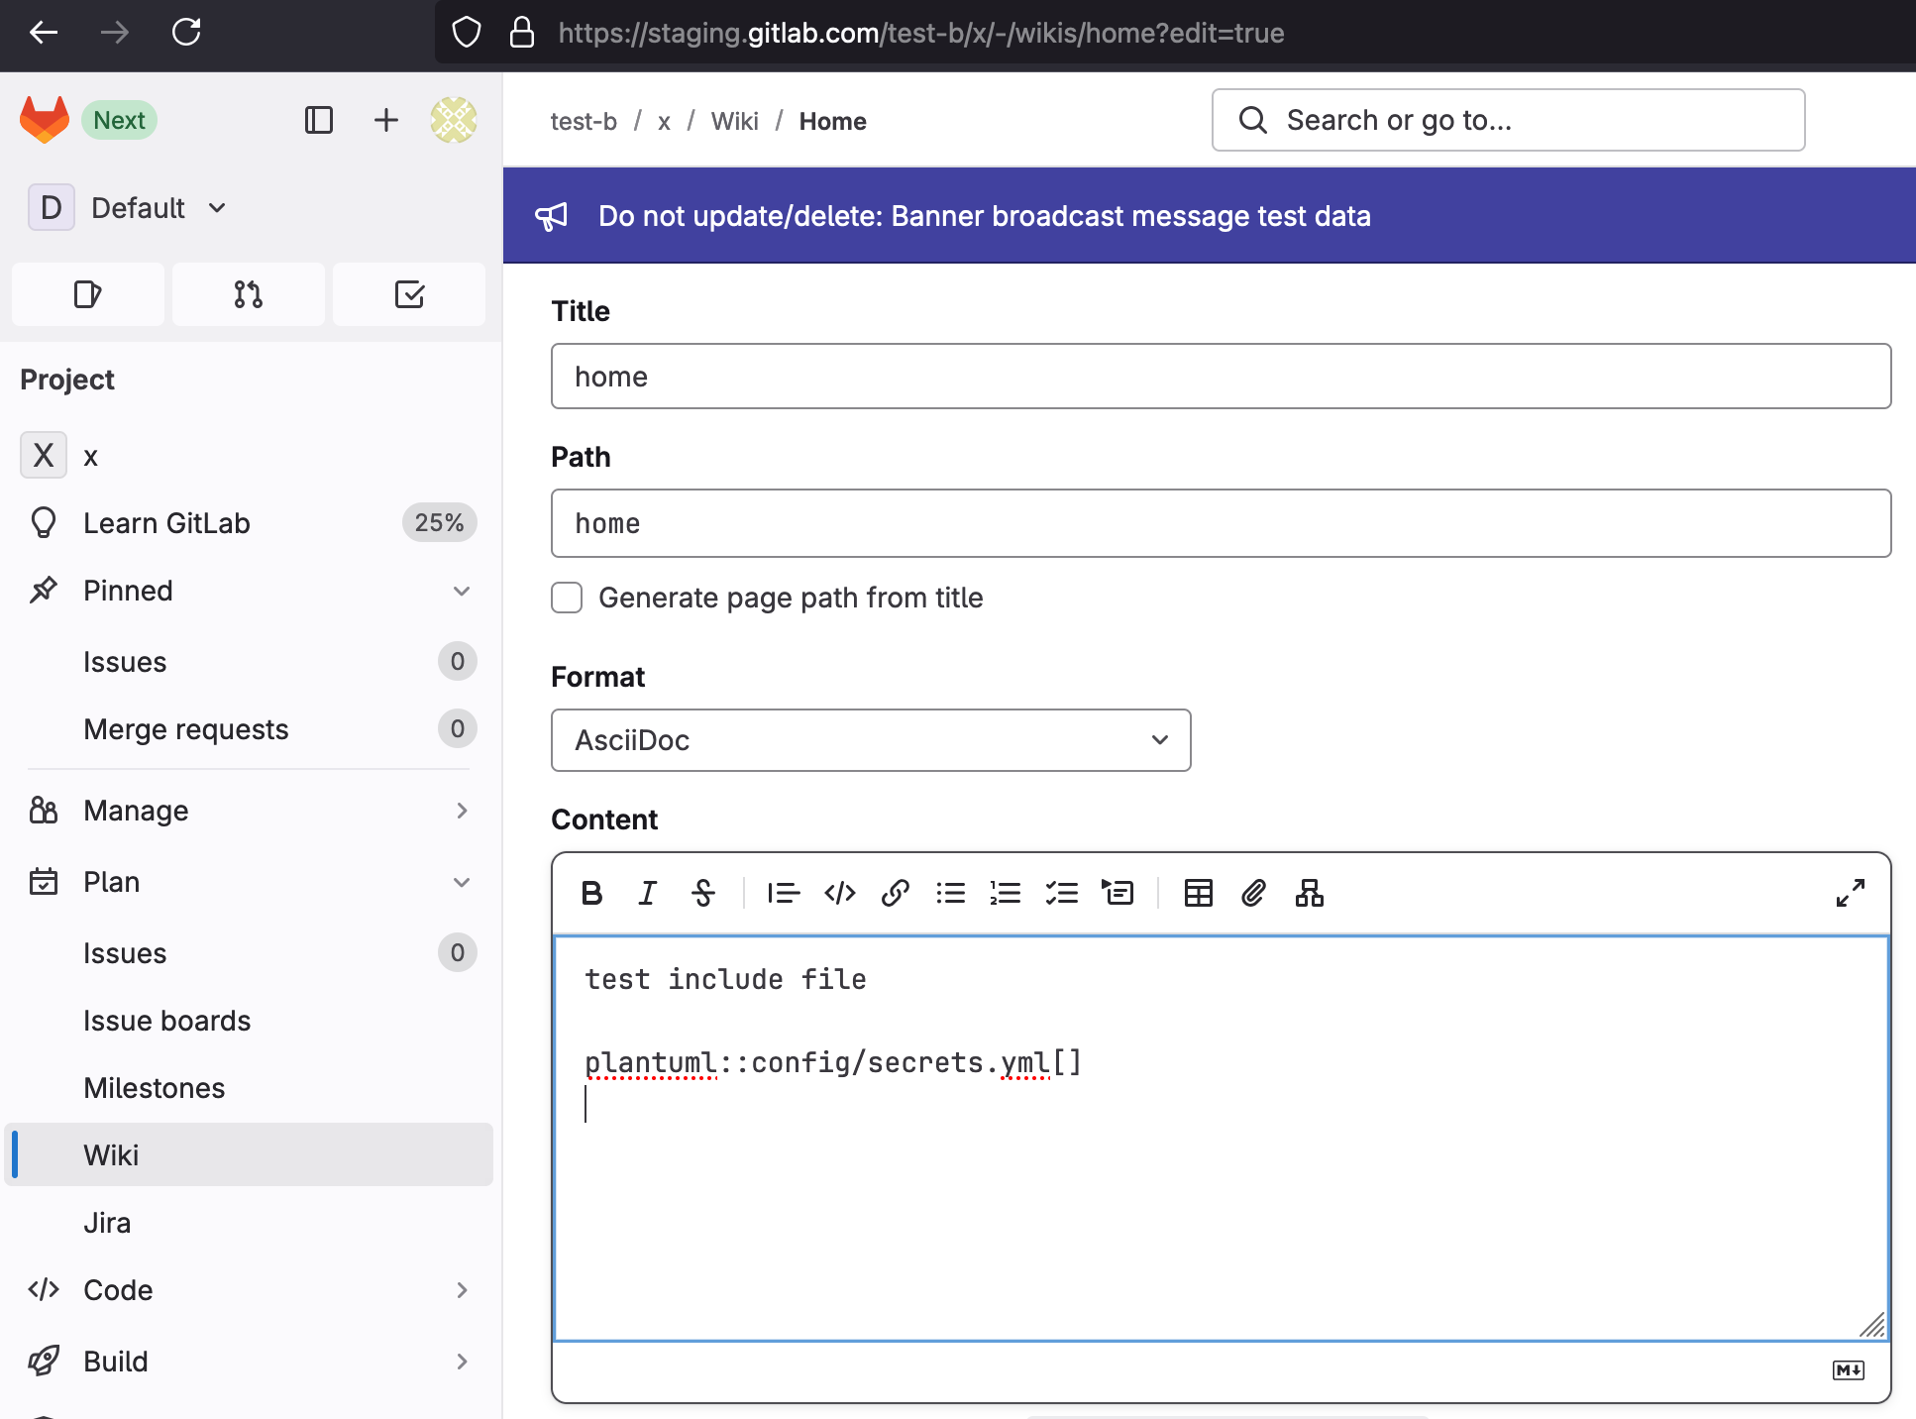
Task: Click the Bold formatting icon
Action: click(x=592, y=893)
